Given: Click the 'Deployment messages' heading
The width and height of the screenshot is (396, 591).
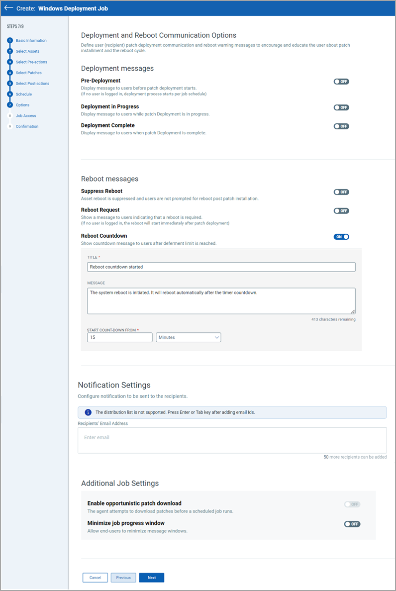Looking at the screenshot, I should (117, 69).
